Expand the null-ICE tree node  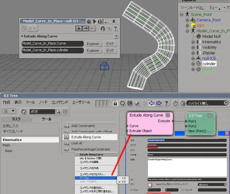[193, 59]
